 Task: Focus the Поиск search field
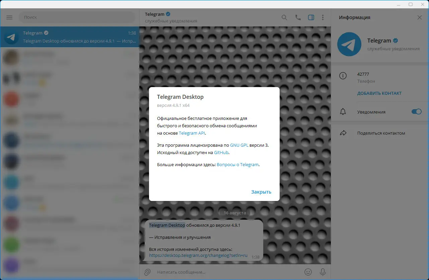[x=77, y=17]
